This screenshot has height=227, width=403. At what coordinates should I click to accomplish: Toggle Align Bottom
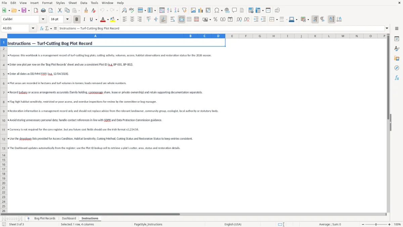pos(163,20)
